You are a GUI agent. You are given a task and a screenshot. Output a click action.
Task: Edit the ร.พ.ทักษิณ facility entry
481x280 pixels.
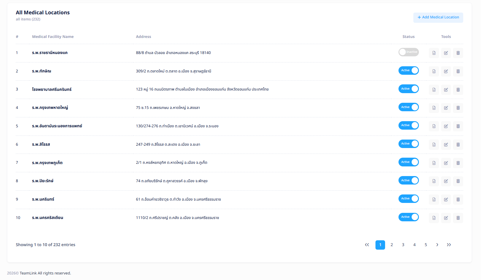446,71
